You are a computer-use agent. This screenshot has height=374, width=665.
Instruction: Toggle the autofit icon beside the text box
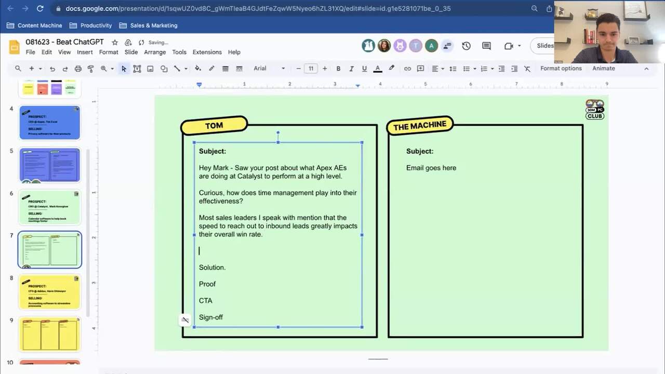coord(185,319)
